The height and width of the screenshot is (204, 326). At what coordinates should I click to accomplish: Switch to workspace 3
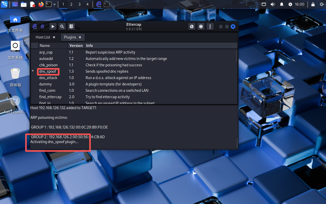(79, 4)
